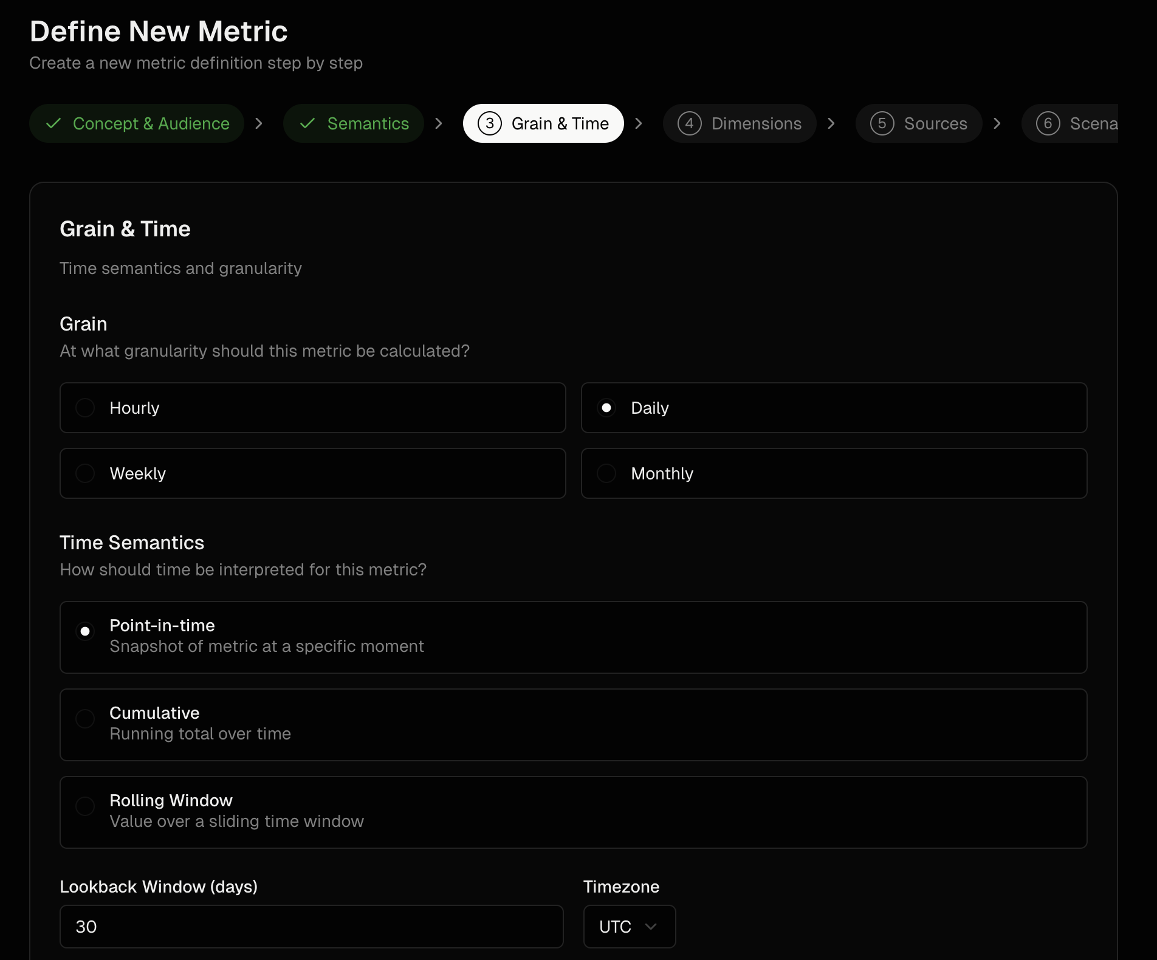Click the green checkmark on Concept & Audience step
This screenshot has width=1157, height=960.
pos(53,123)
